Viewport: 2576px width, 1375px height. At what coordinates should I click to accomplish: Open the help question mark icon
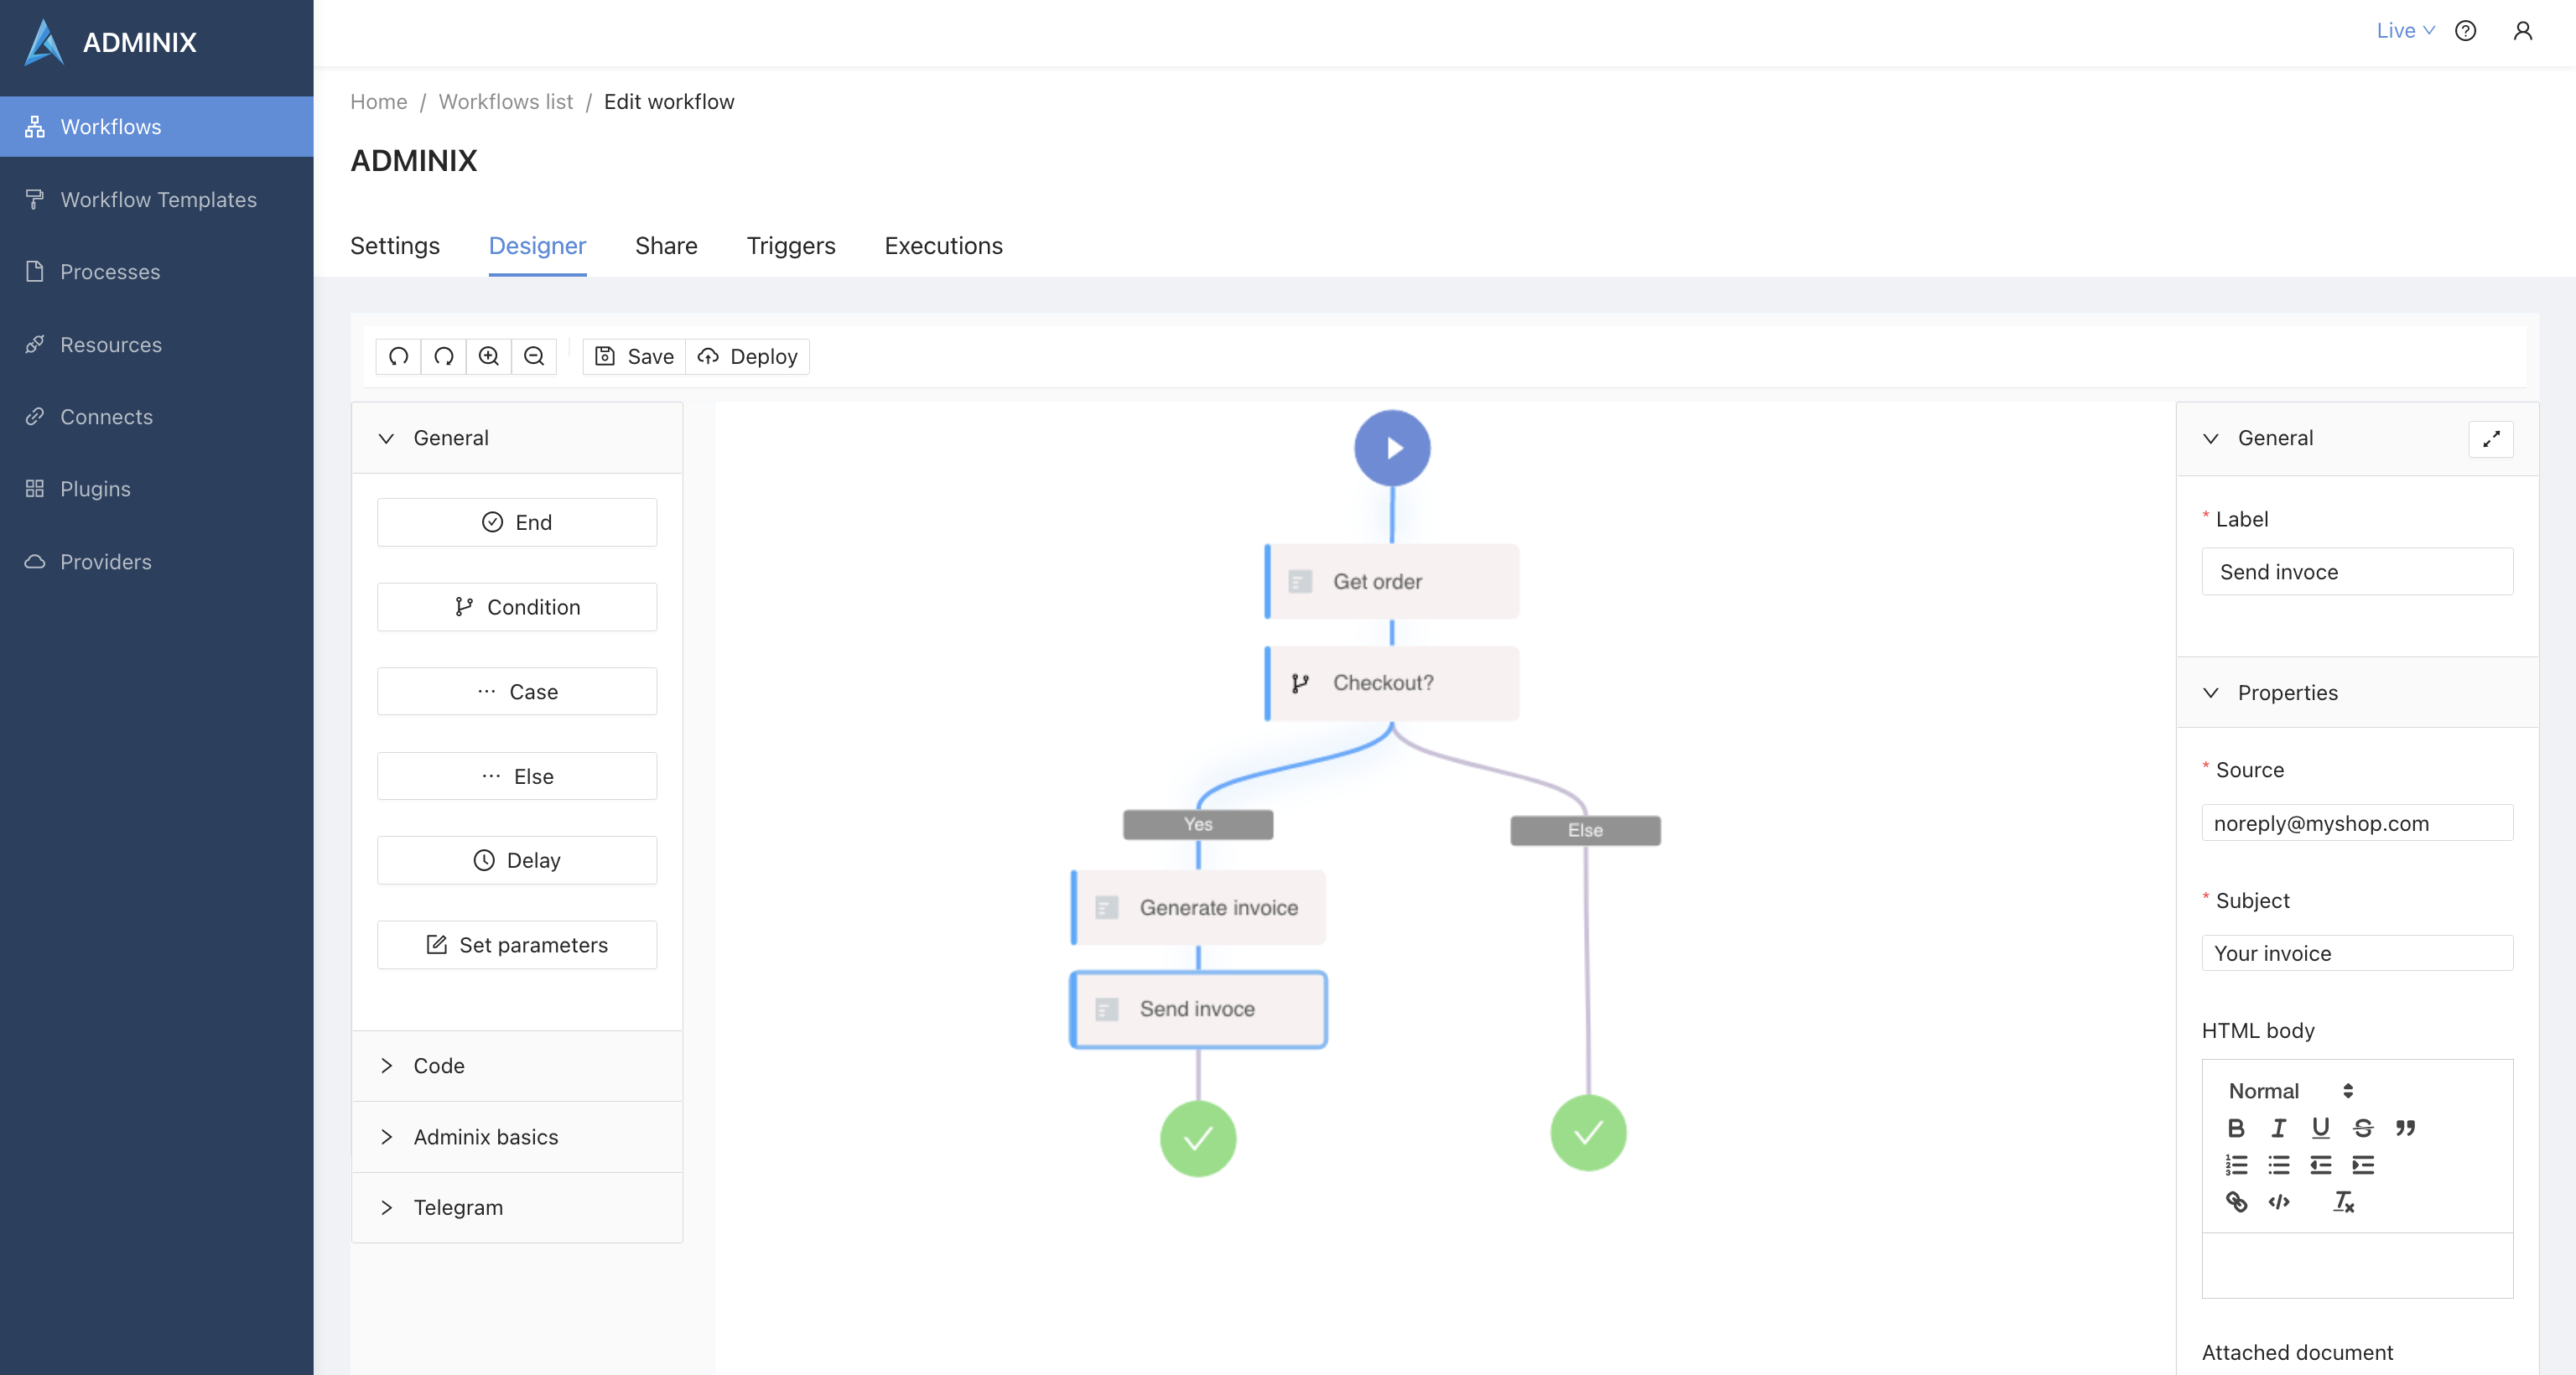[x=2465, y=31]
